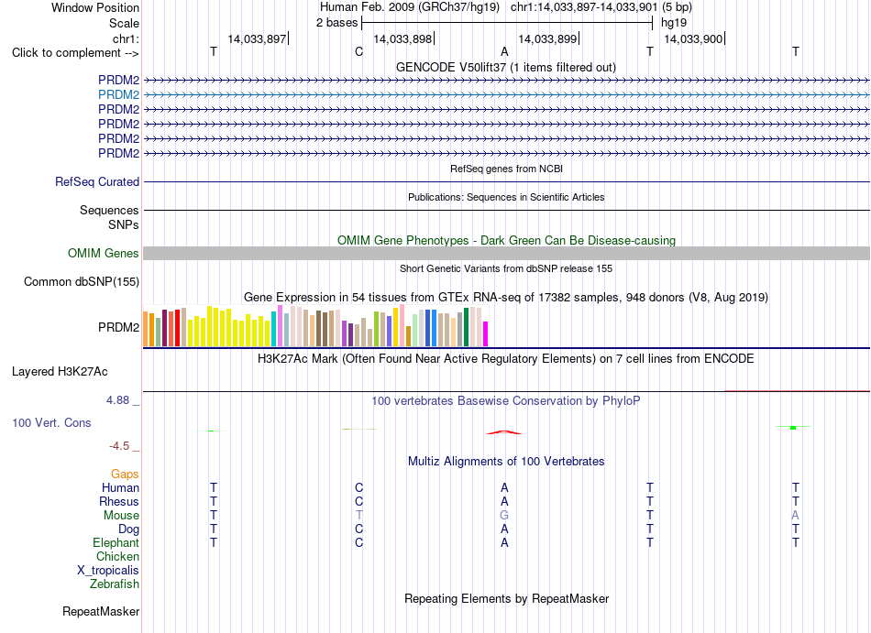
Task: Select the Zebrafish alignment row label
Action: point(114,584)
